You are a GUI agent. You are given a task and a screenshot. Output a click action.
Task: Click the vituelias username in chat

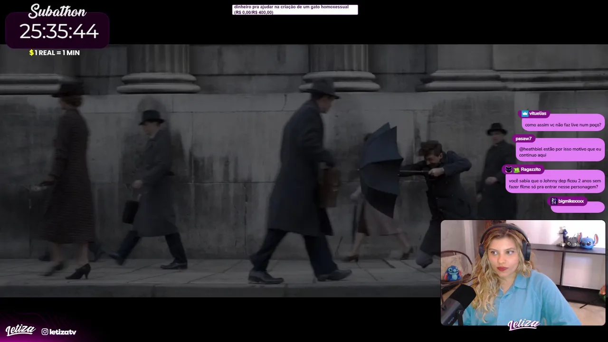[x=538, y=114]
